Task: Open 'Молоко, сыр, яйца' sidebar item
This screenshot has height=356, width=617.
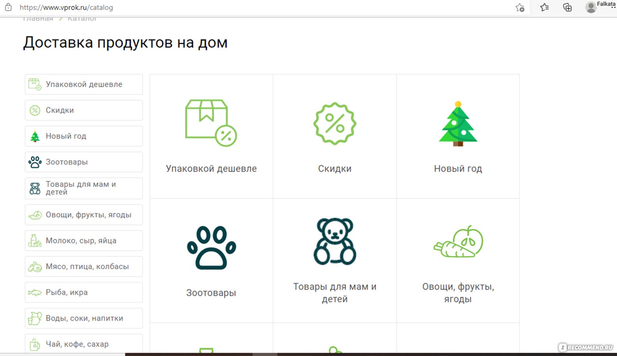Action: point(84,241)
